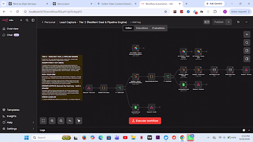Open the Publish dropdown arrow
The width and height of the screenshot is (253, 142).
(x=229, y=22)
